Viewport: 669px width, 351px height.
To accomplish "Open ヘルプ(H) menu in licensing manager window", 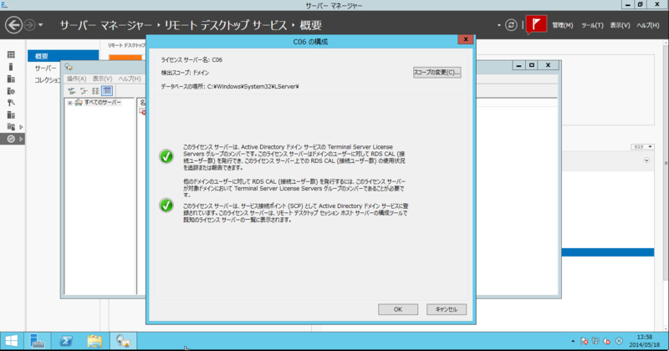I will click(130, 79).
